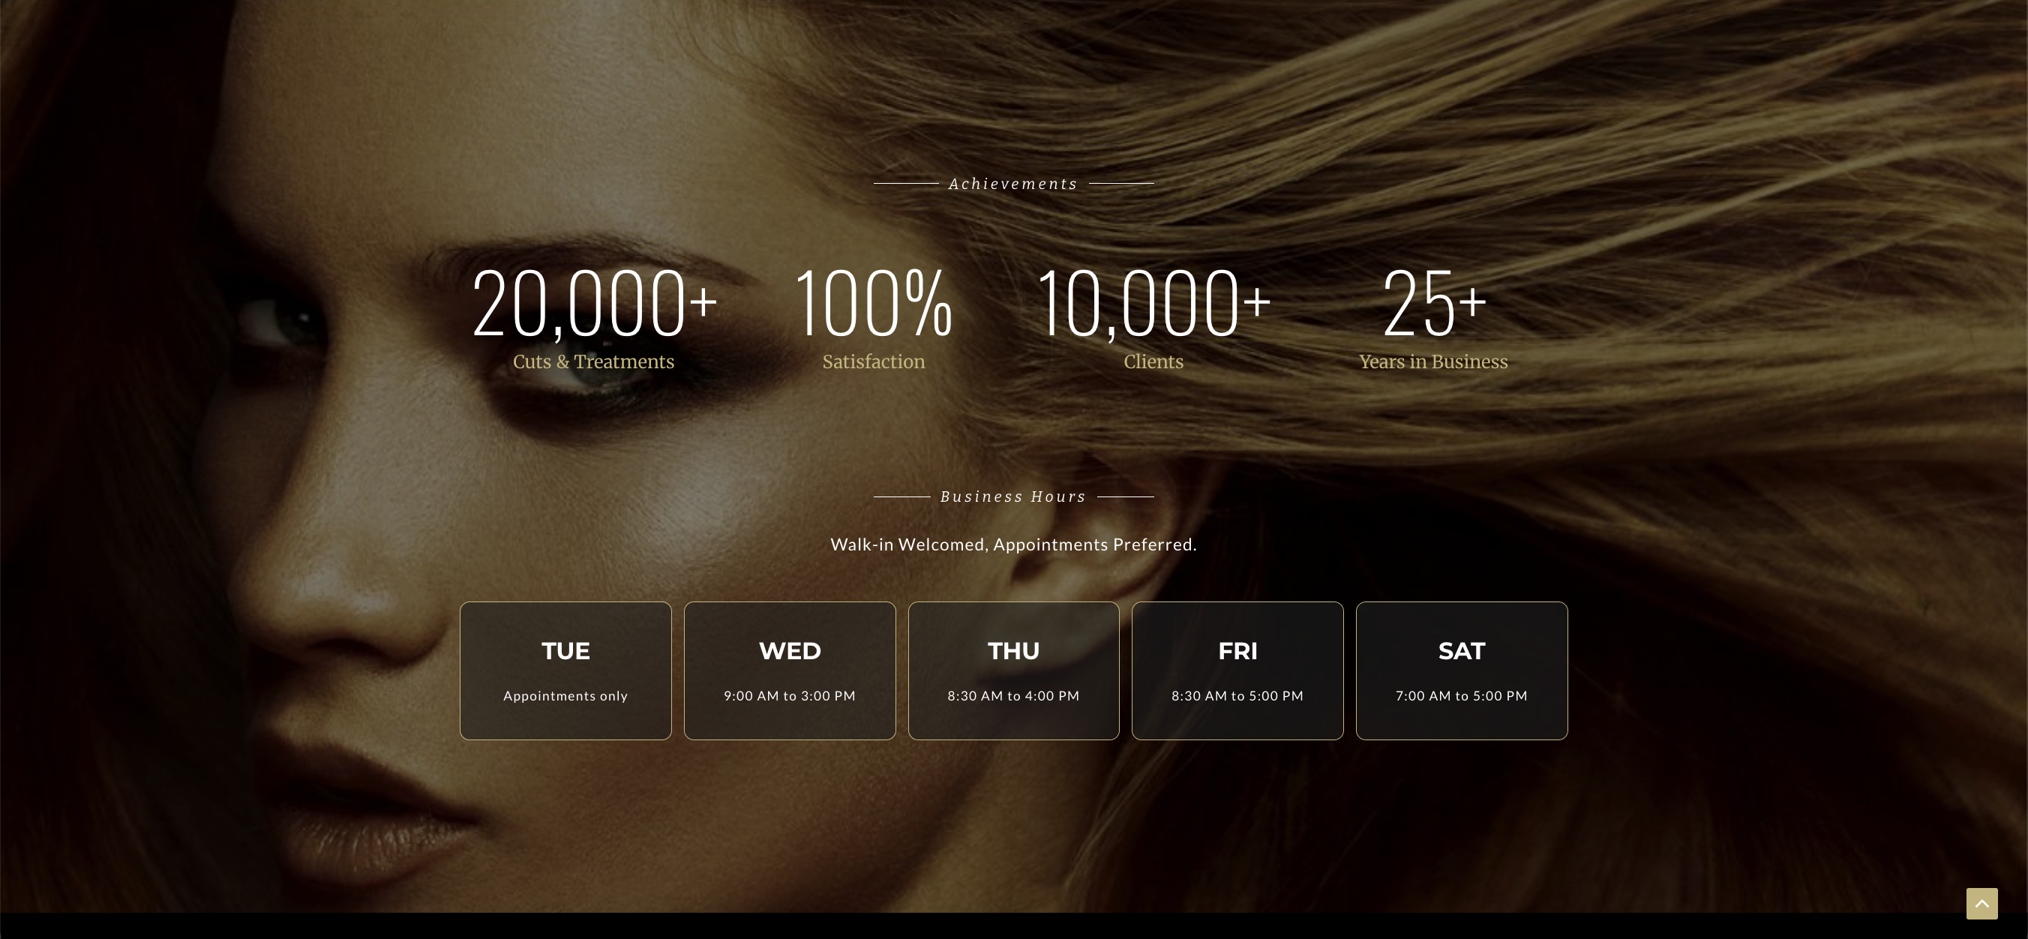Click the Cuts & Treatments label
Image resolution: width=2028 pixels, height=939 pixels.
[593, 361]
